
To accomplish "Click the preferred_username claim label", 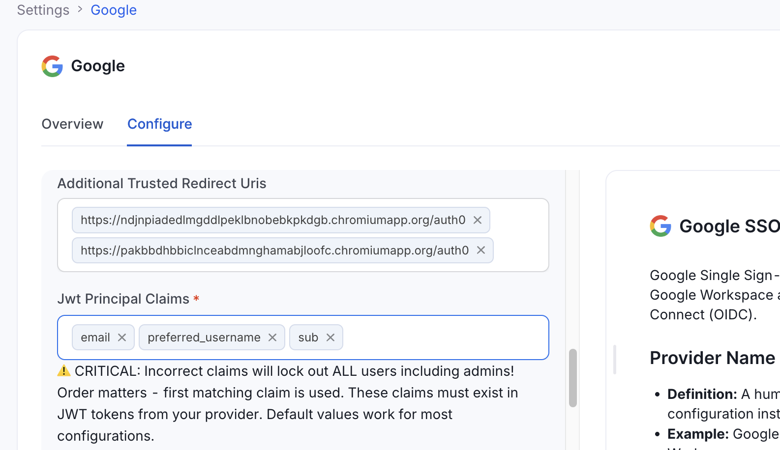I will coord(204,337).
